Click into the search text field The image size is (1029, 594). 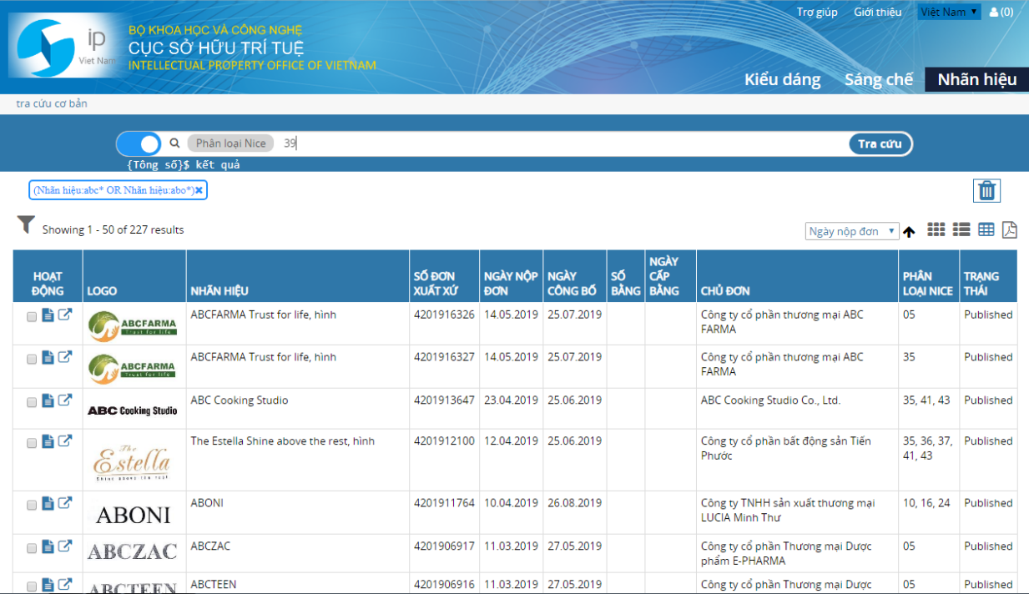563,143
